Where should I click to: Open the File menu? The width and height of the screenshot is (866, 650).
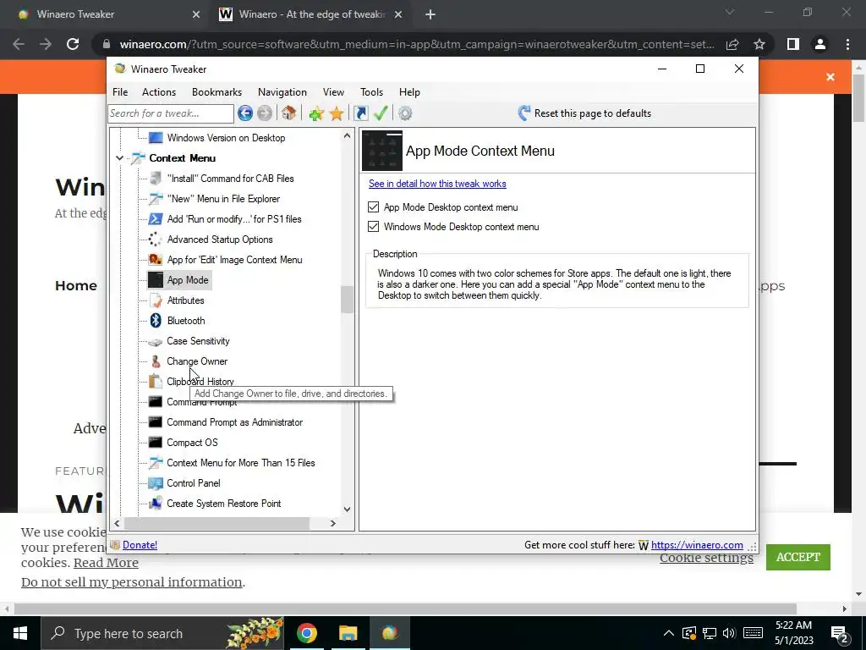tap(120, 92)
